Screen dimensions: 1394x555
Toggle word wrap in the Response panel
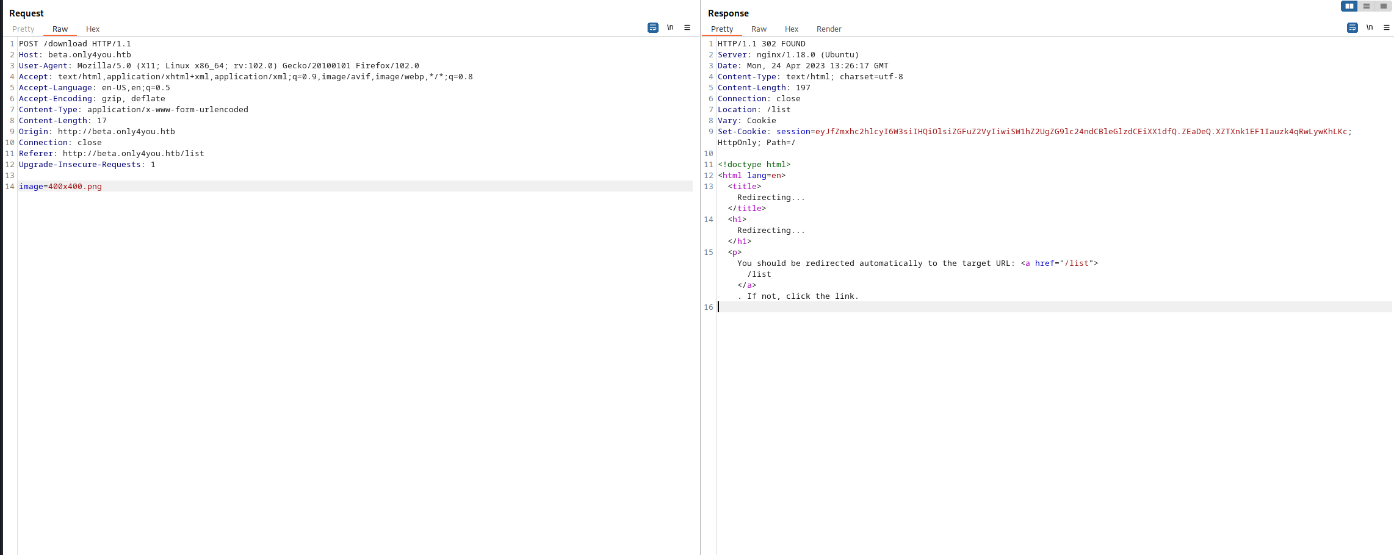coord(1352,28)
